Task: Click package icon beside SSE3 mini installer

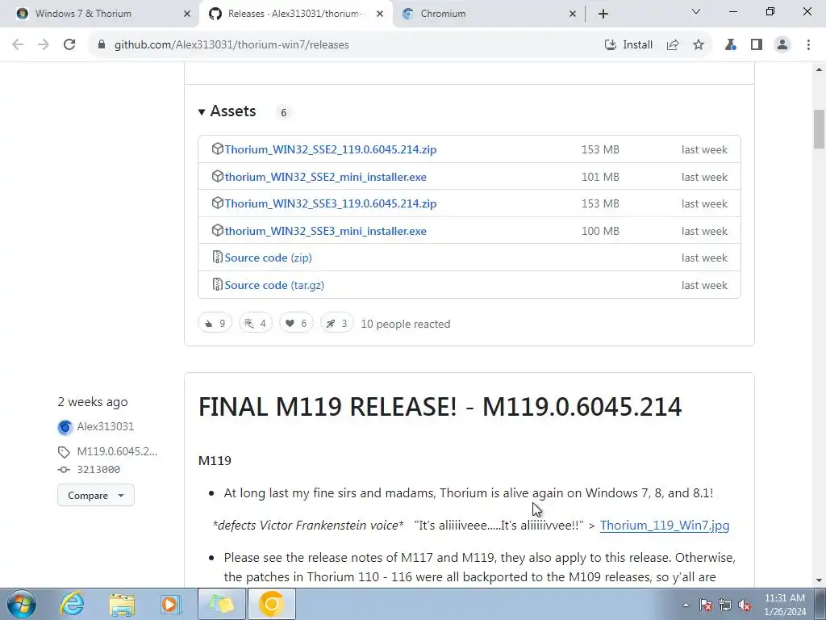Action: (217, 230)
